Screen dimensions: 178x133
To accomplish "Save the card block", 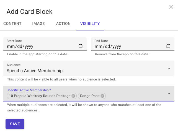I will (x=15, y=124).
